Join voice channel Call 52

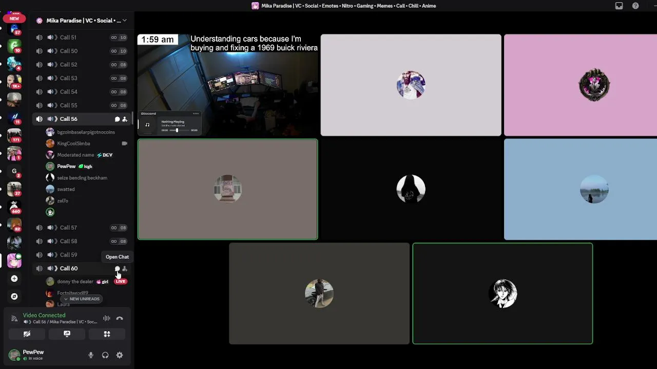pos(81,65)
